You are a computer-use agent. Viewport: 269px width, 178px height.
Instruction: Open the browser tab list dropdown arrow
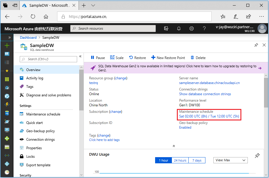pyautogui.click(x=93, y=6)
